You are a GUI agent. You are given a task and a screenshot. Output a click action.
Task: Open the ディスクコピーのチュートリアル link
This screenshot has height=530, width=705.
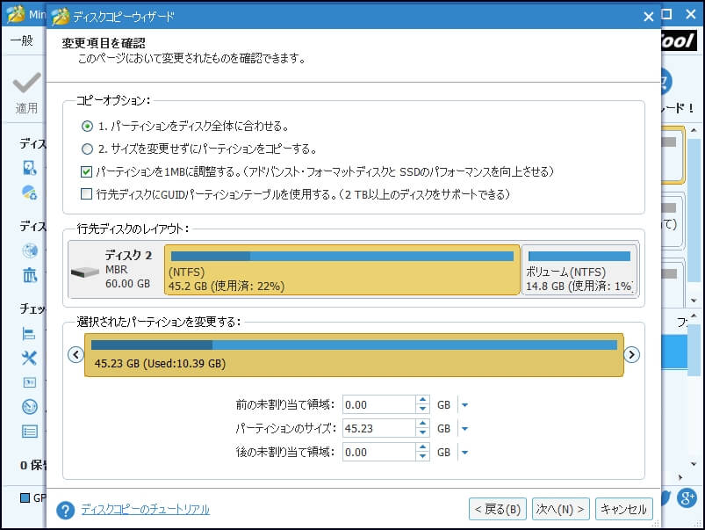[145, 509]
